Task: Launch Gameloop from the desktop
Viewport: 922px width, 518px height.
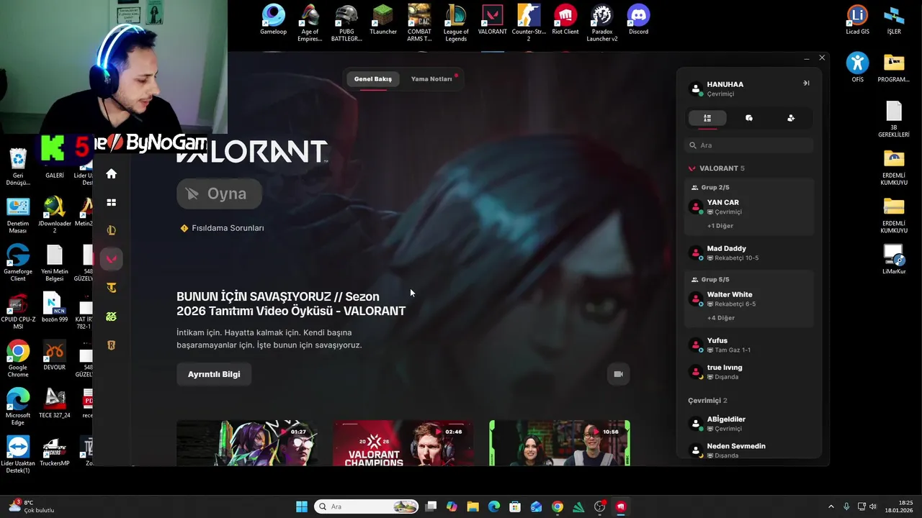Action: 273,21
